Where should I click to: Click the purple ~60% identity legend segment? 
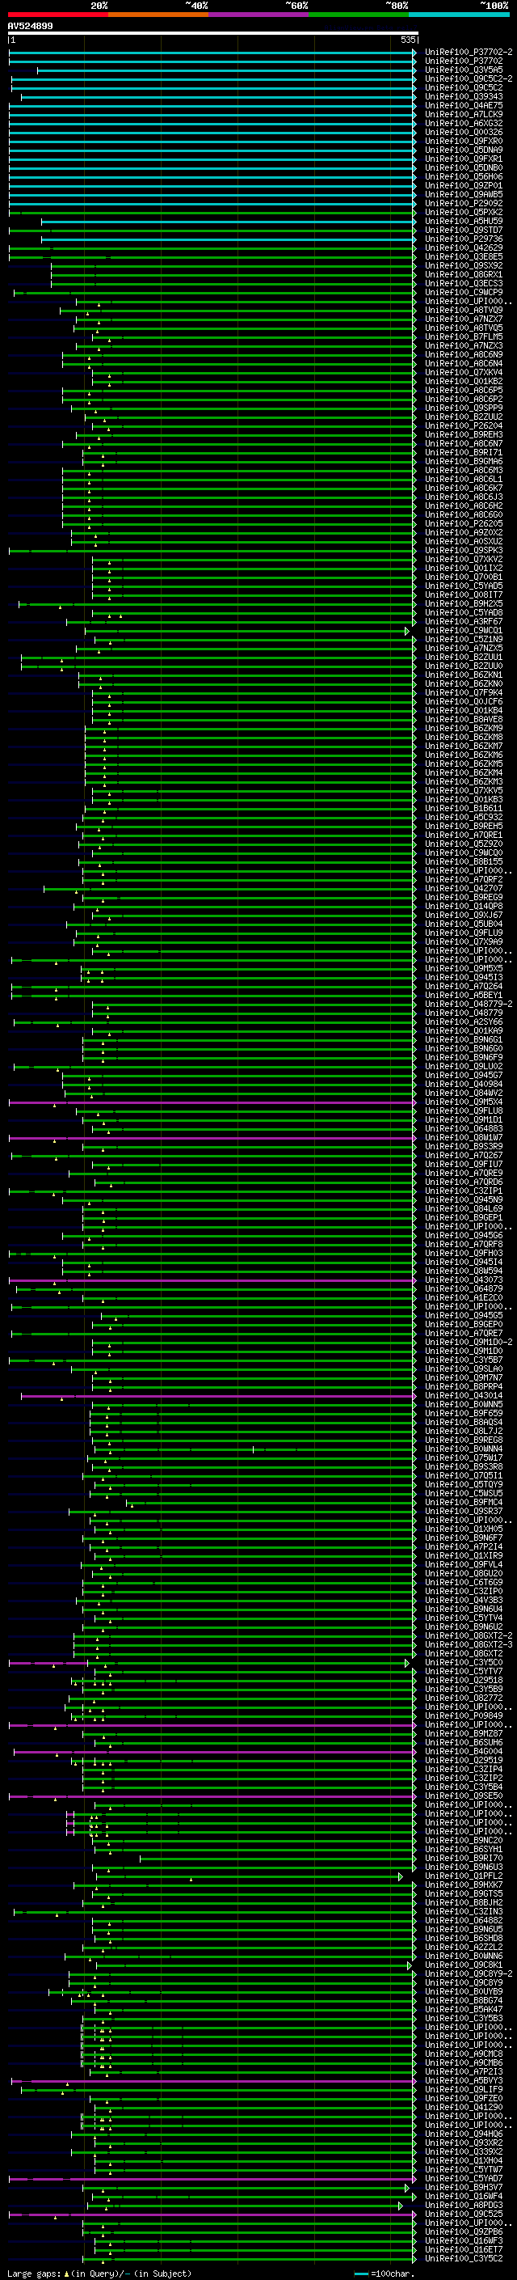(x=258, y=15)
